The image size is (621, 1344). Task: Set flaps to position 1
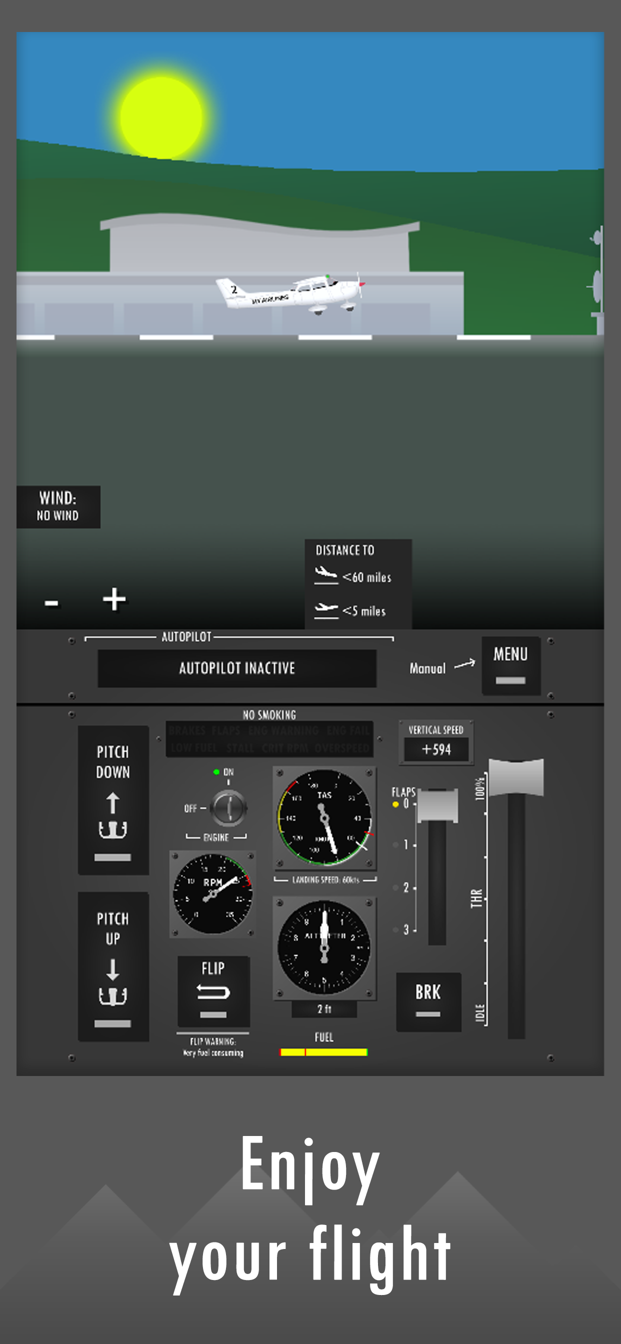(x=405, y=844)
